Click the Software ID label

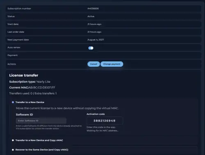pyautogui.click(x=24, y=115)
